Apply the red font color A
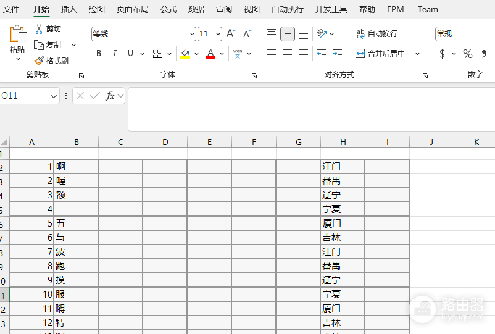Image resolution: width=495 pixels, height=334 pixels. 210,53
